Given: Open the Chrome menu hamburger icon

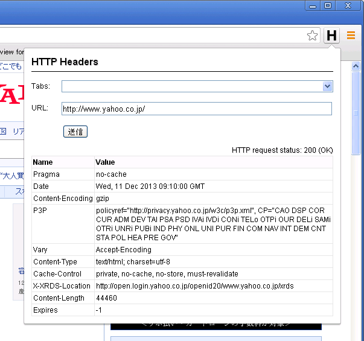Looking at the screenshot, I should [351, 36].
